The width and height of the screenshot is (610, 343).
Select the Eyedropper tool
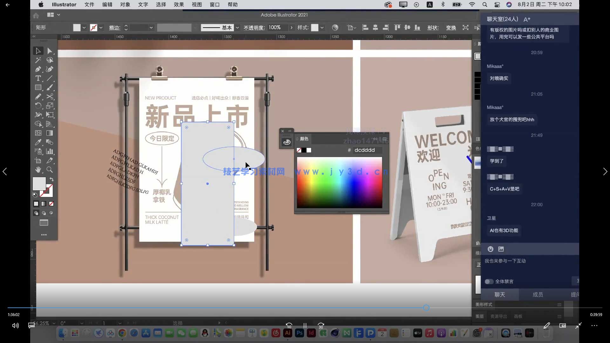(38, 142)
